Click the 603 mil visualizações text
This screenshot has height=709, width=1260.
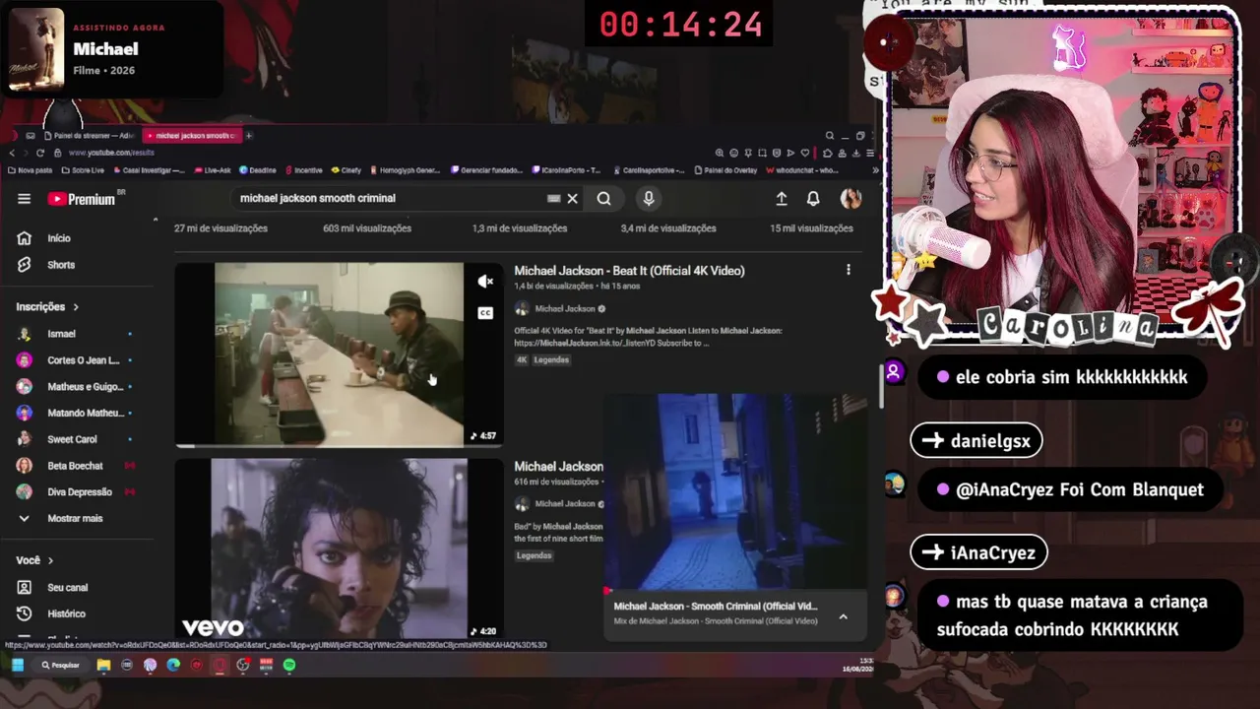click(x=367, y=228)
